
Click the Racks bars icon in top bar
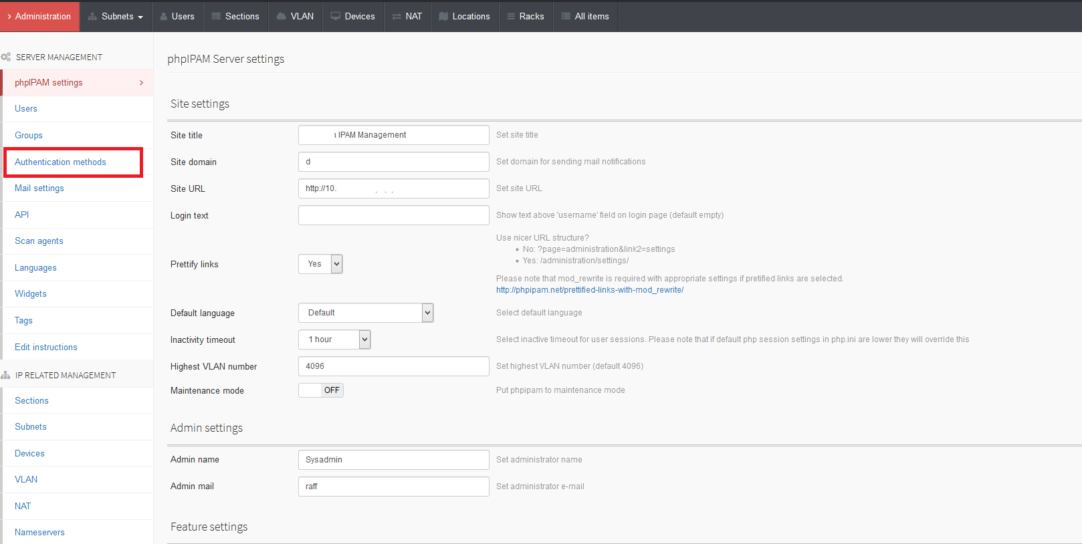(x=511, y=17)
